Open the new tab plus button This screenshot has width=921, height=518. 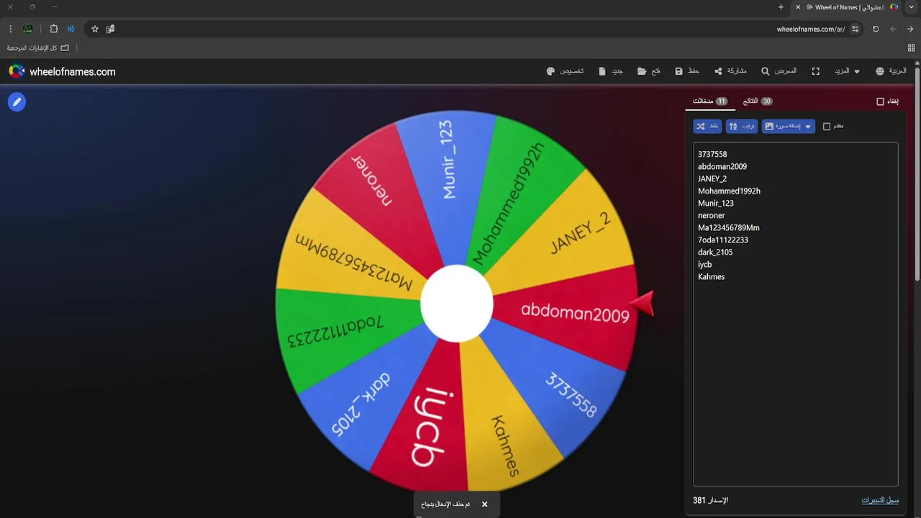click(x=781, y=7)
